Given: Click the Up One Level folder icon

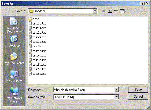Looking at the screenshot, I should (x=110, y=11).
